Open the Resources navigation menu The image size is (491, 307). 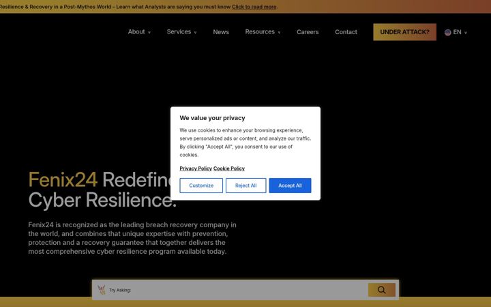[260, 31]
